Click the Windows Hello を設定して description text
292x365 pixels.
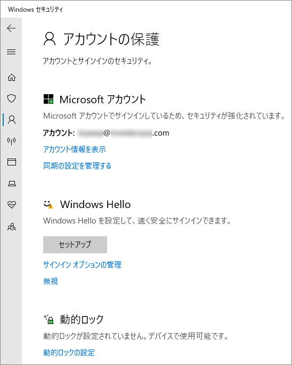(137, 221)
